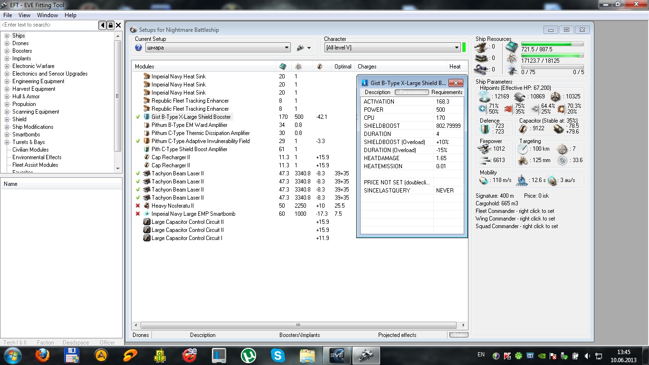Expand the Drones tree node
The width and height of the screenshot is (649, 365).
point(7,43)
